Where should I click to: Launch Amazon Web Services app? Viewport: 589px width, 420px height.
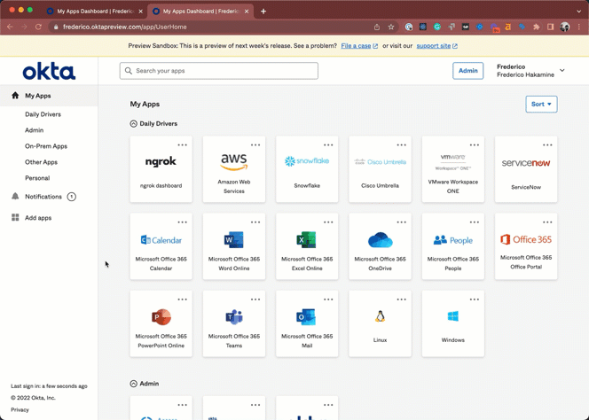tap(234, 168)
